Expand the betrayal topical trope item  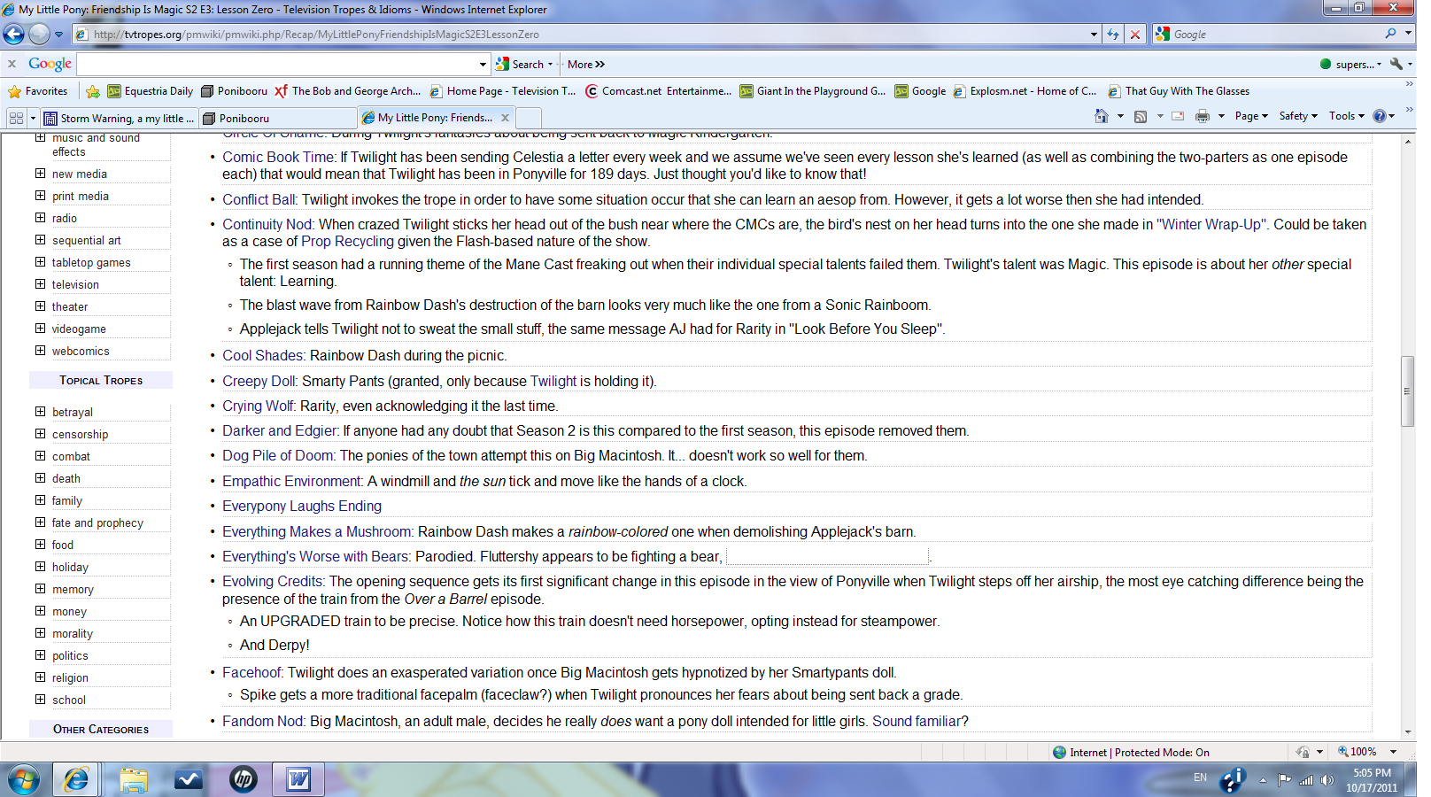40,412
